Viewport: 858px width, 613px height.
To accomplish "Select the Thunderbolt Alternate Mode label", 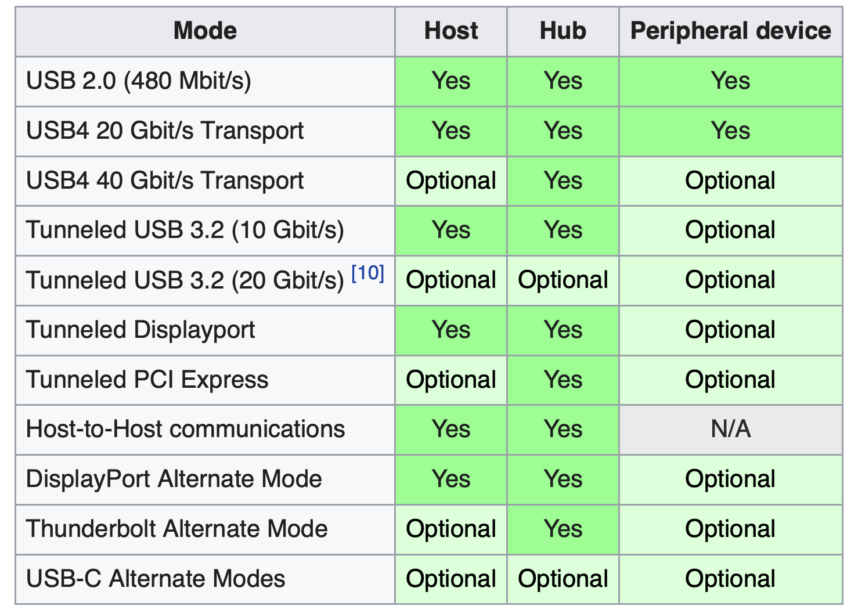I will click(177, 529).
